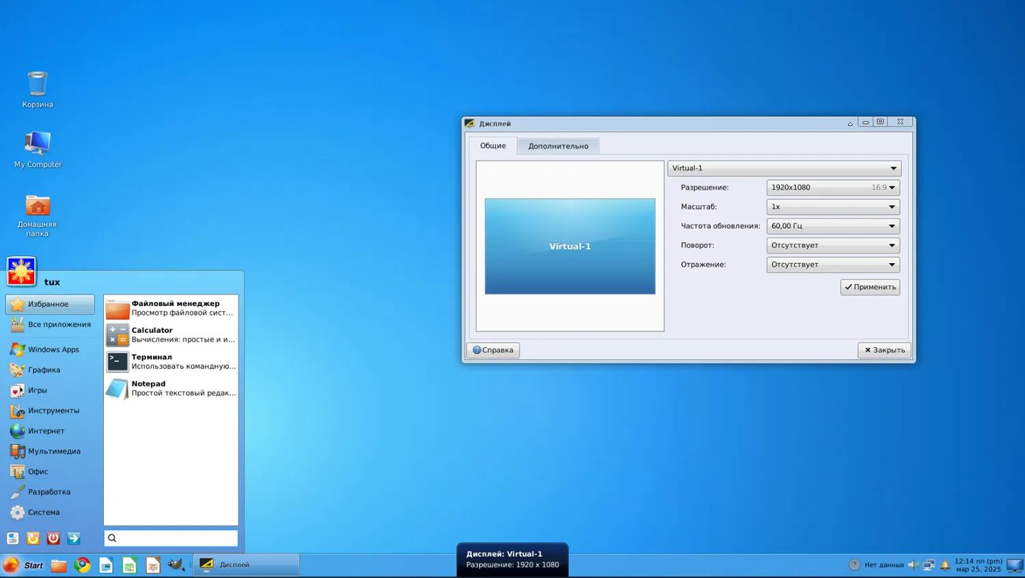Click the red power off icon

point(53,538)
